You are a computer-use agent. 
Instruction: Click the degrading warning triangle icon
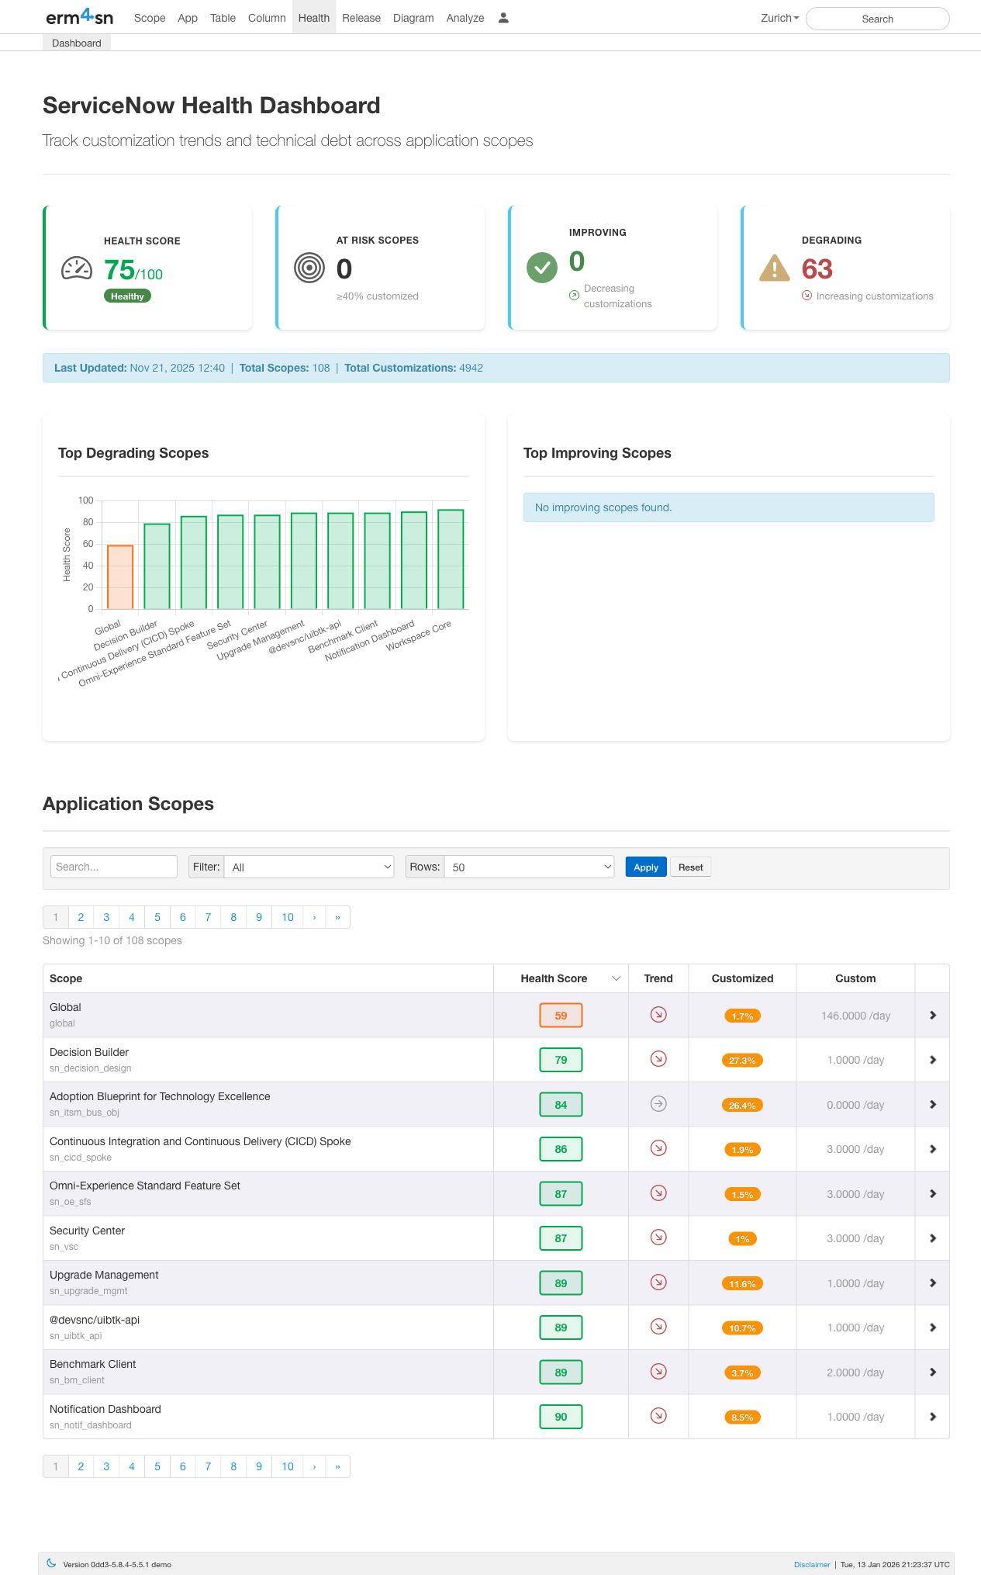pos(775,268)
